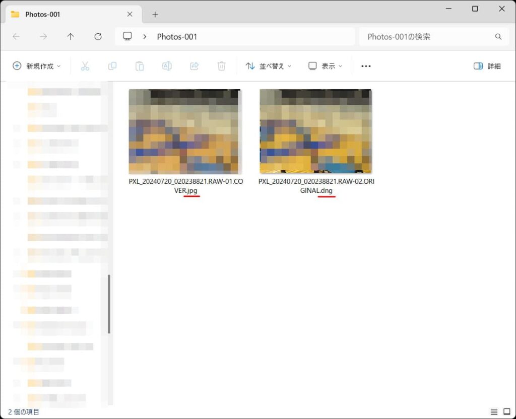Click the Delete trash can icon
Viewport: 516px width, 419px height.
pos(221,66)
